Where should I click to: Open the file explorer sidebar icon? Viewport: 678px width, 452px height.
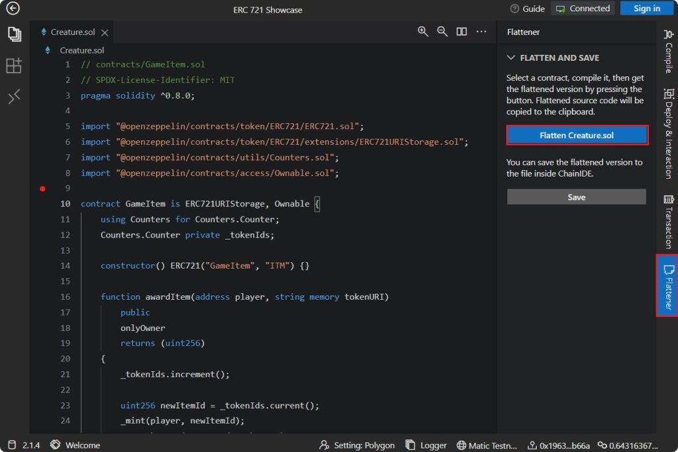[x=14, y=34]
